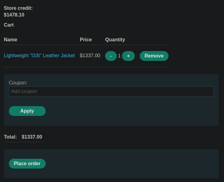Open the Lightweight "l33t" Leather Jacket link
The height and width of the screenshot is (182, 224).
click(39, 55)
